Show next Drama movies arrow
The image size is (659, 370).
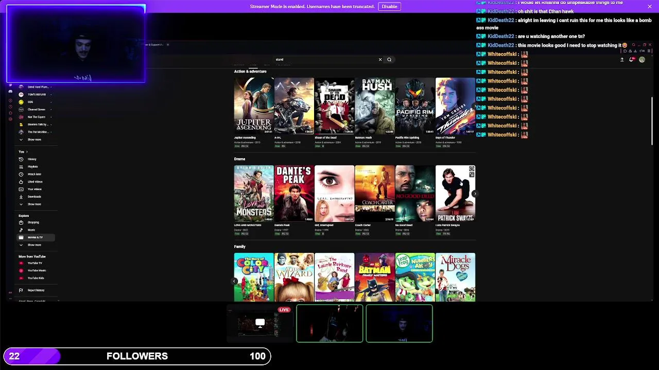[x=475, y=194]
